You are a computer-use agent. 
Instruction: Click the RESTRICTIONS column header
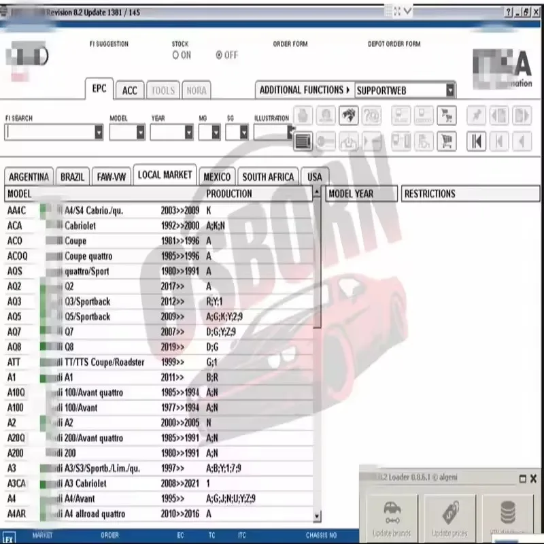tap(471, 194)
